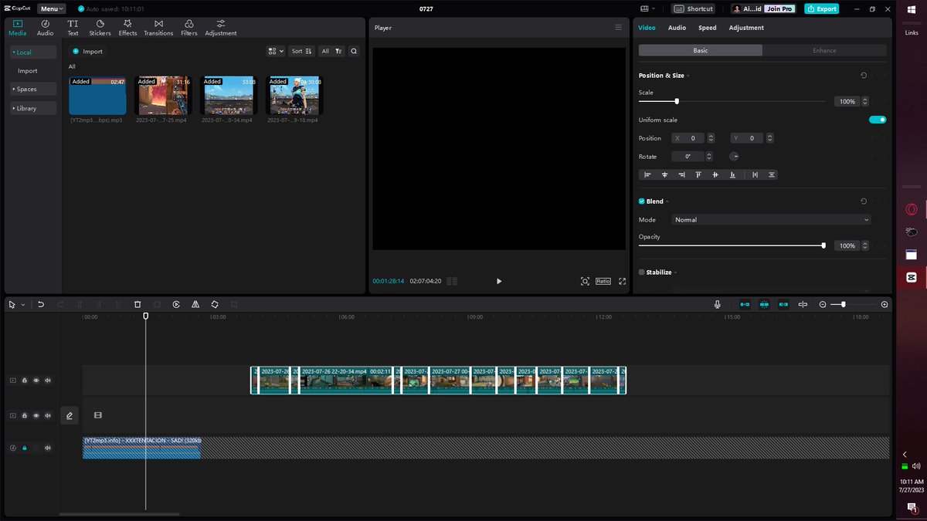Hide the top video track with eye icon
Image resolution: width=927 pixels, height=521 pixels.
point(36,380)
